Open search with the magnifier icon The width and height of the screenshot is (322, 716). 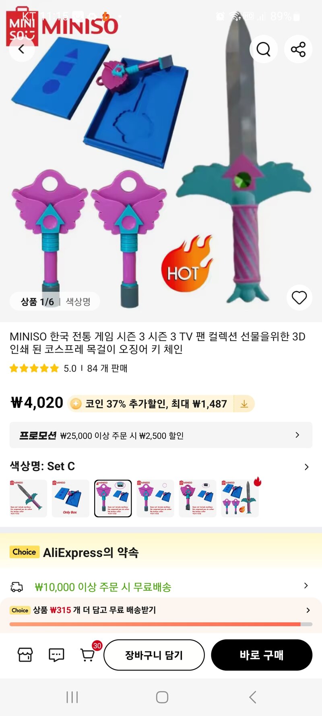[264, 49]
